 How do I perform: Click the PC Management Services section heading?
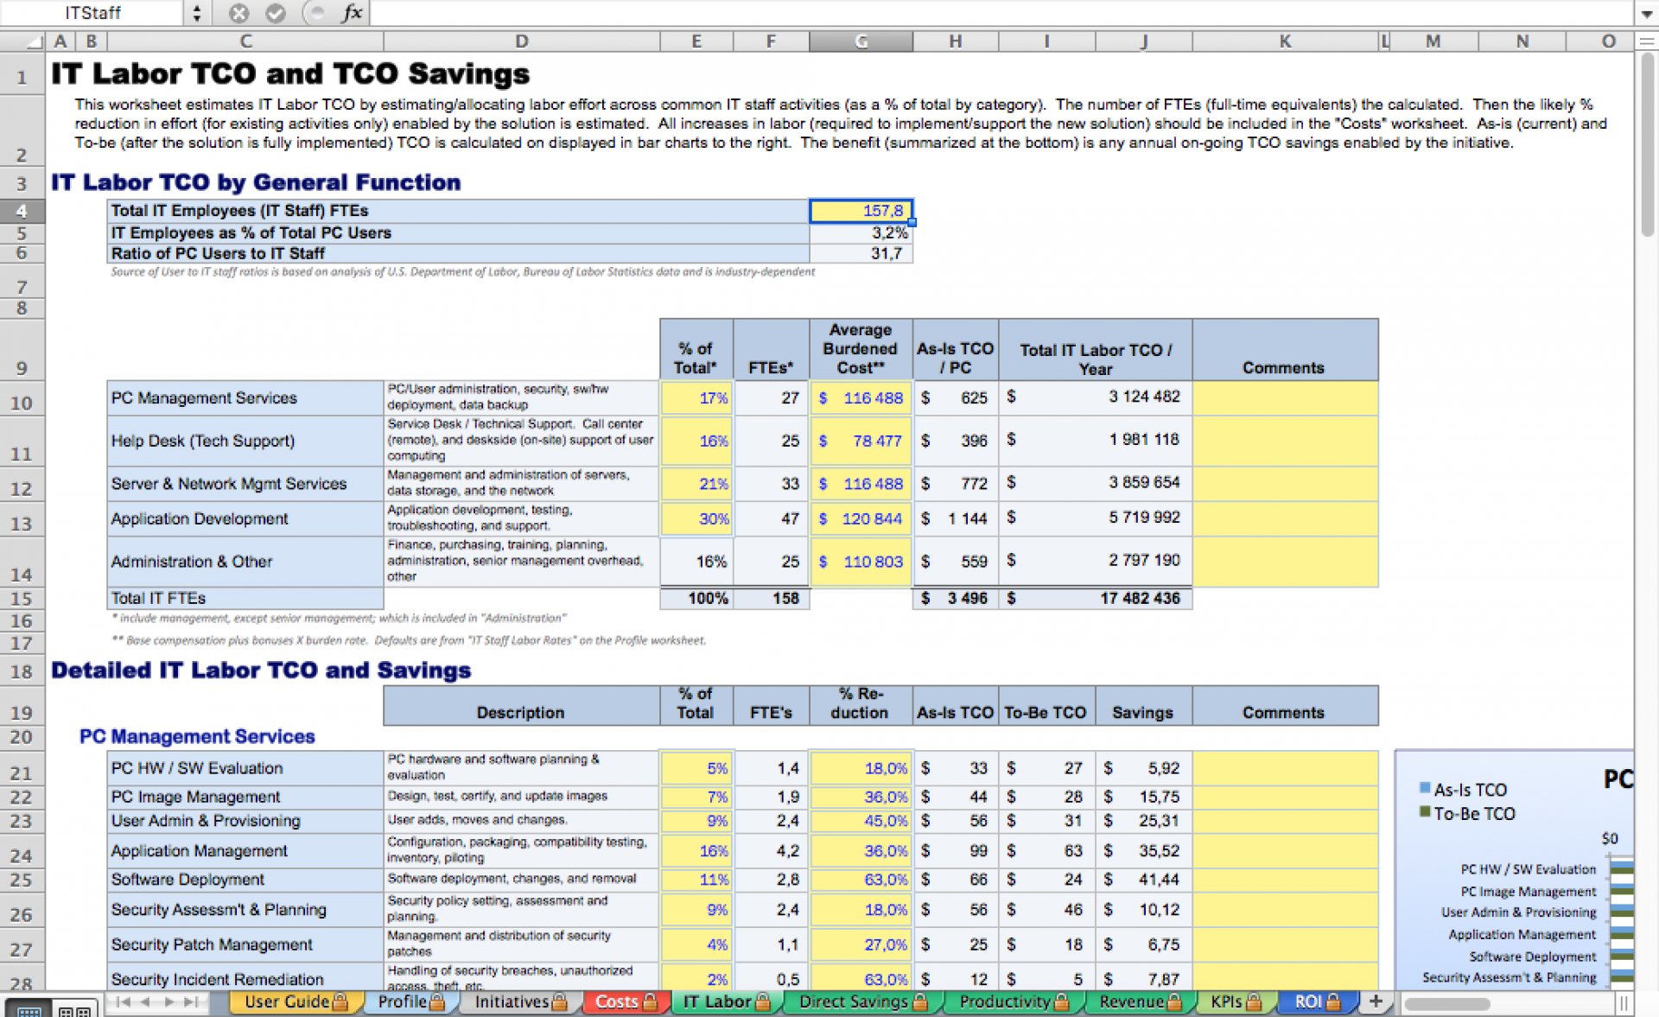197,737
